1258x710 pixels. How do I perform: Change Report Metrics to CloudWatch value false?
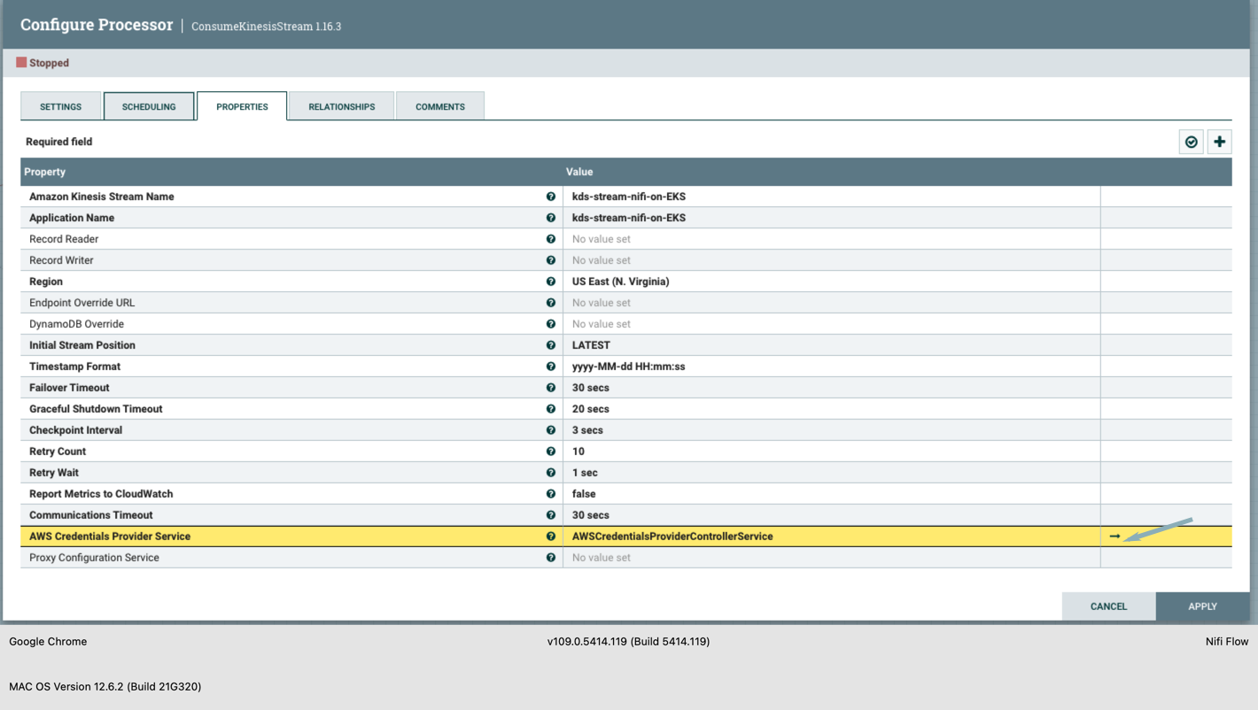pos(832,494)
